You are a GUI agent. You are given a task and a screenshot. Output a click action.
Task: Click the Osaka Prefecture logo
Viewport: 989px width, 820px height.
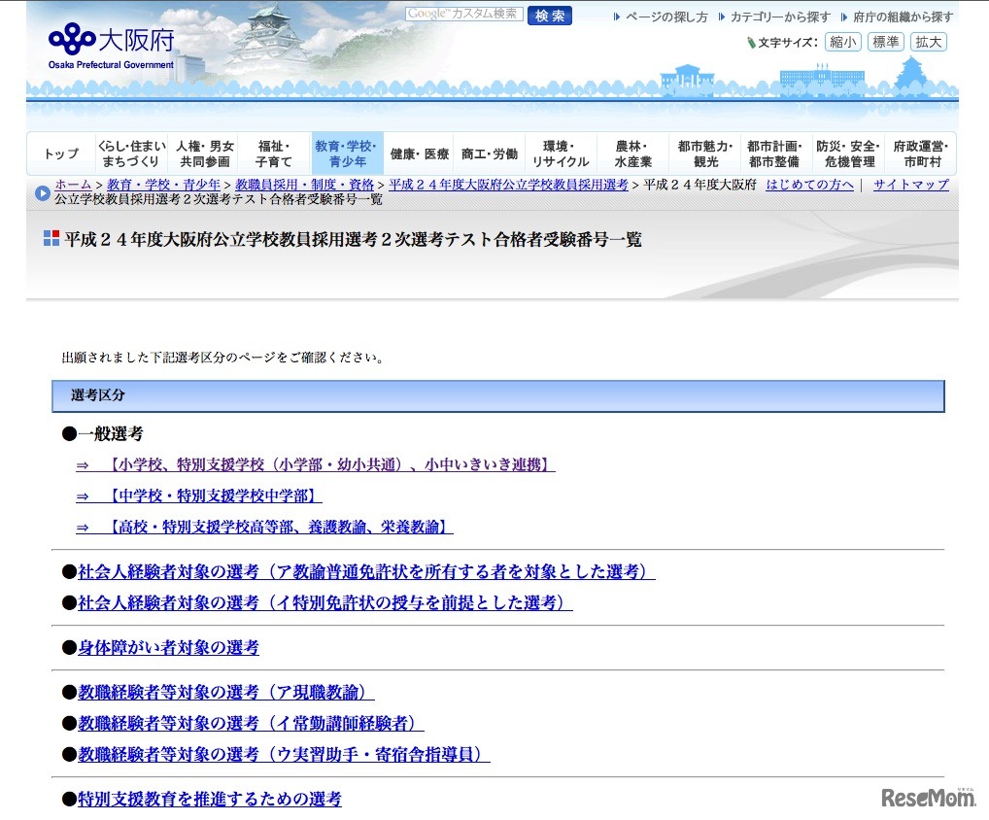tap(111, 45)
